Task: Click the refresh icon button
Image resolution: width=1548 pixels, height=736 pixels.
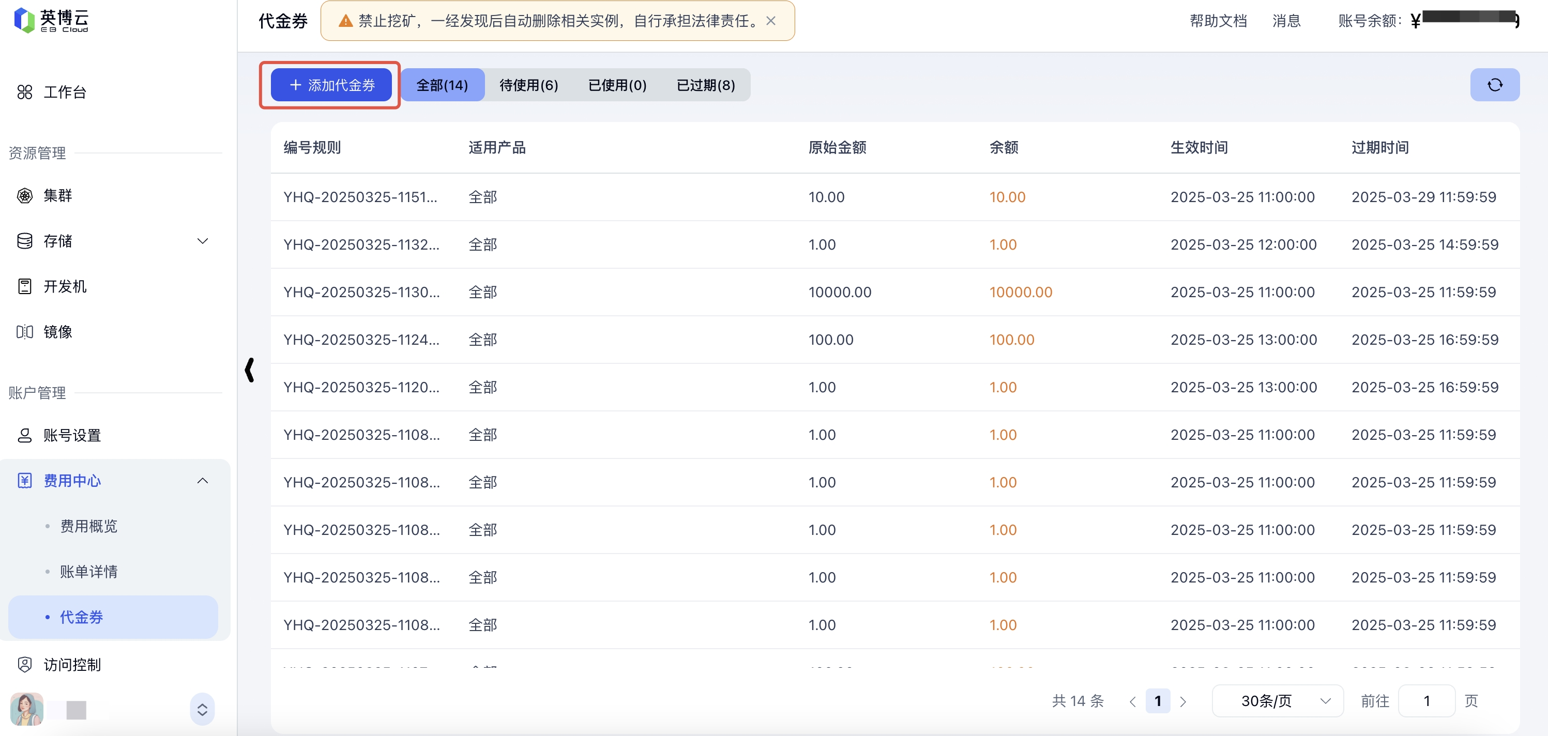Action: point(1494,85)
